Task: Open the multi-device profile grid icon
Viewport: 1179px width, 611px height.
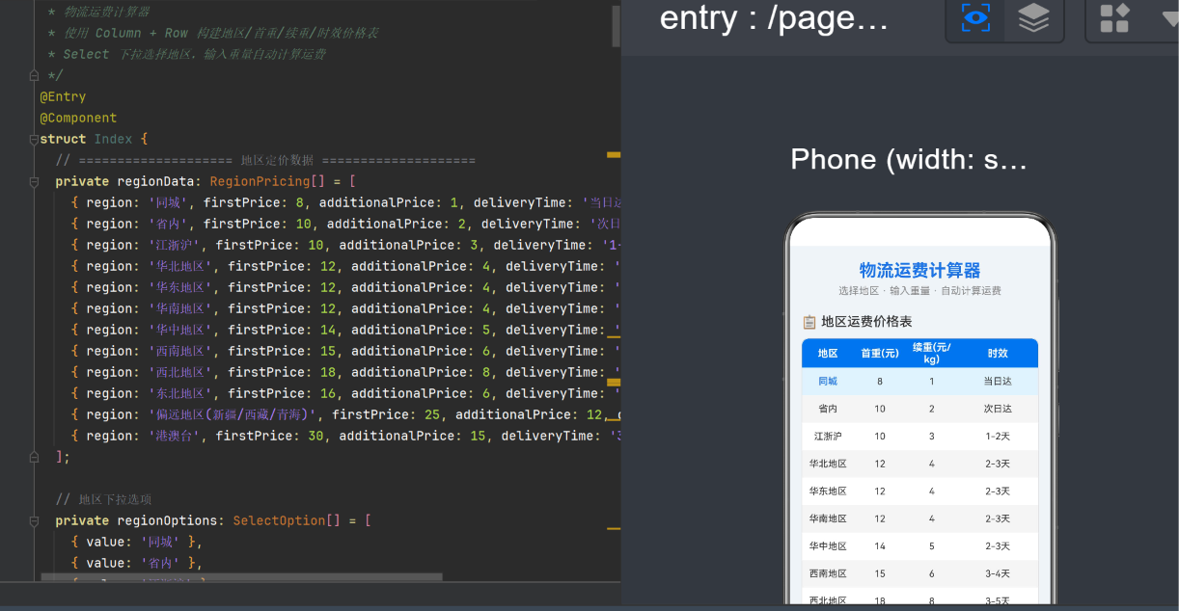Action: click(1115, 18)
